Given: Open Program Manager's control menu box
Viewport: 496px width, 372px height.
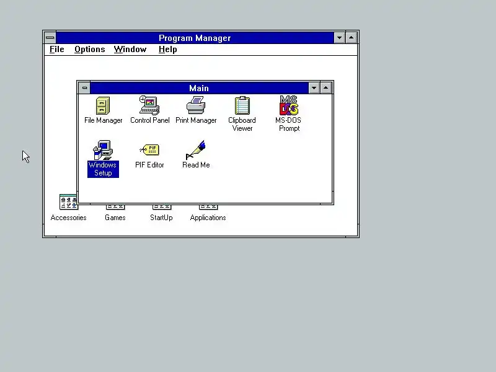Looking at the screenshot, I should [x=50, y=38].
